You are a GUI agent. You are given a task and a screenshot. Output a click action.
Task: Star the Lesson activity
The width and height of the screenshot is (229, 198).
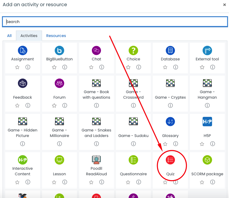pos(54,182)
